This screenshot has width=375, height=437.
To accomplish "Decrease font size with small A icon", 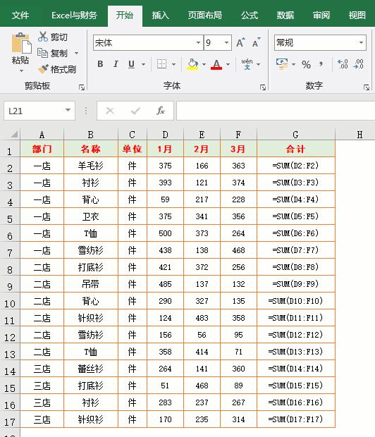I will click(256, 42).
